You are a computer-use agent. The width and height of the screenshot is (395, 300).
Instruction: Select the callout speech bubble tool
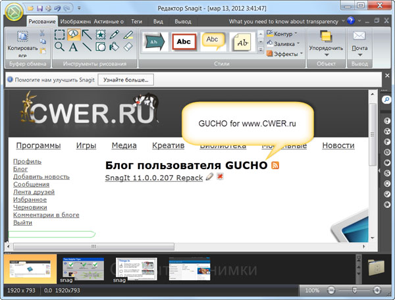[x=73, y=34]
